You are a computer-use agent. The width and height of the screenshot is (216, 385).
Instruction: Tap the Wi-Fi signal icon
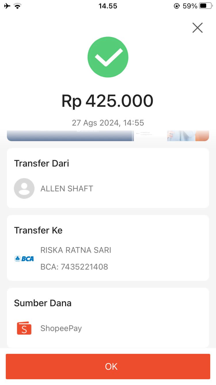tap(18, 6)
